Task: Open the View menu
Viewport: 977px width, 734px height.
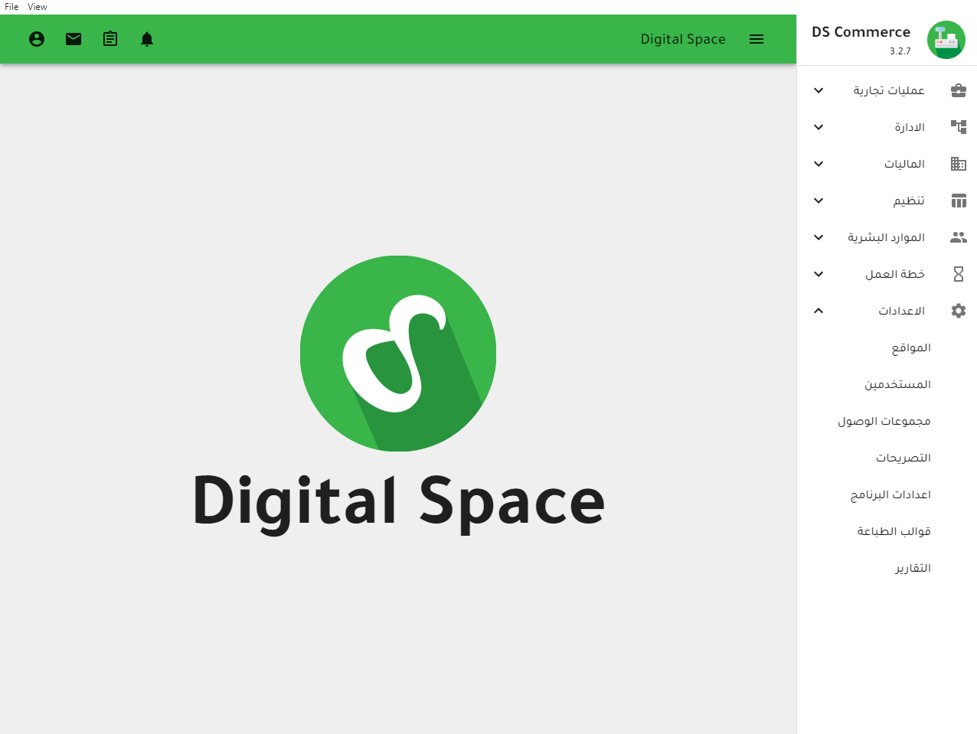Action: tap(38, 7)
